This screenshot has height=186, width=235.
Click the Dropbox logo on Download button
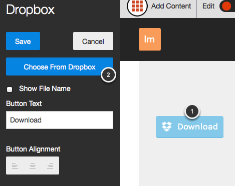point(167,126)
